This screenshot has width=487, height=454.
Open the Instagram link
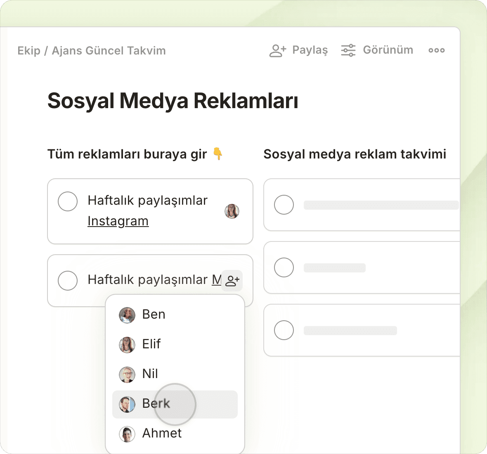point(118,221)
